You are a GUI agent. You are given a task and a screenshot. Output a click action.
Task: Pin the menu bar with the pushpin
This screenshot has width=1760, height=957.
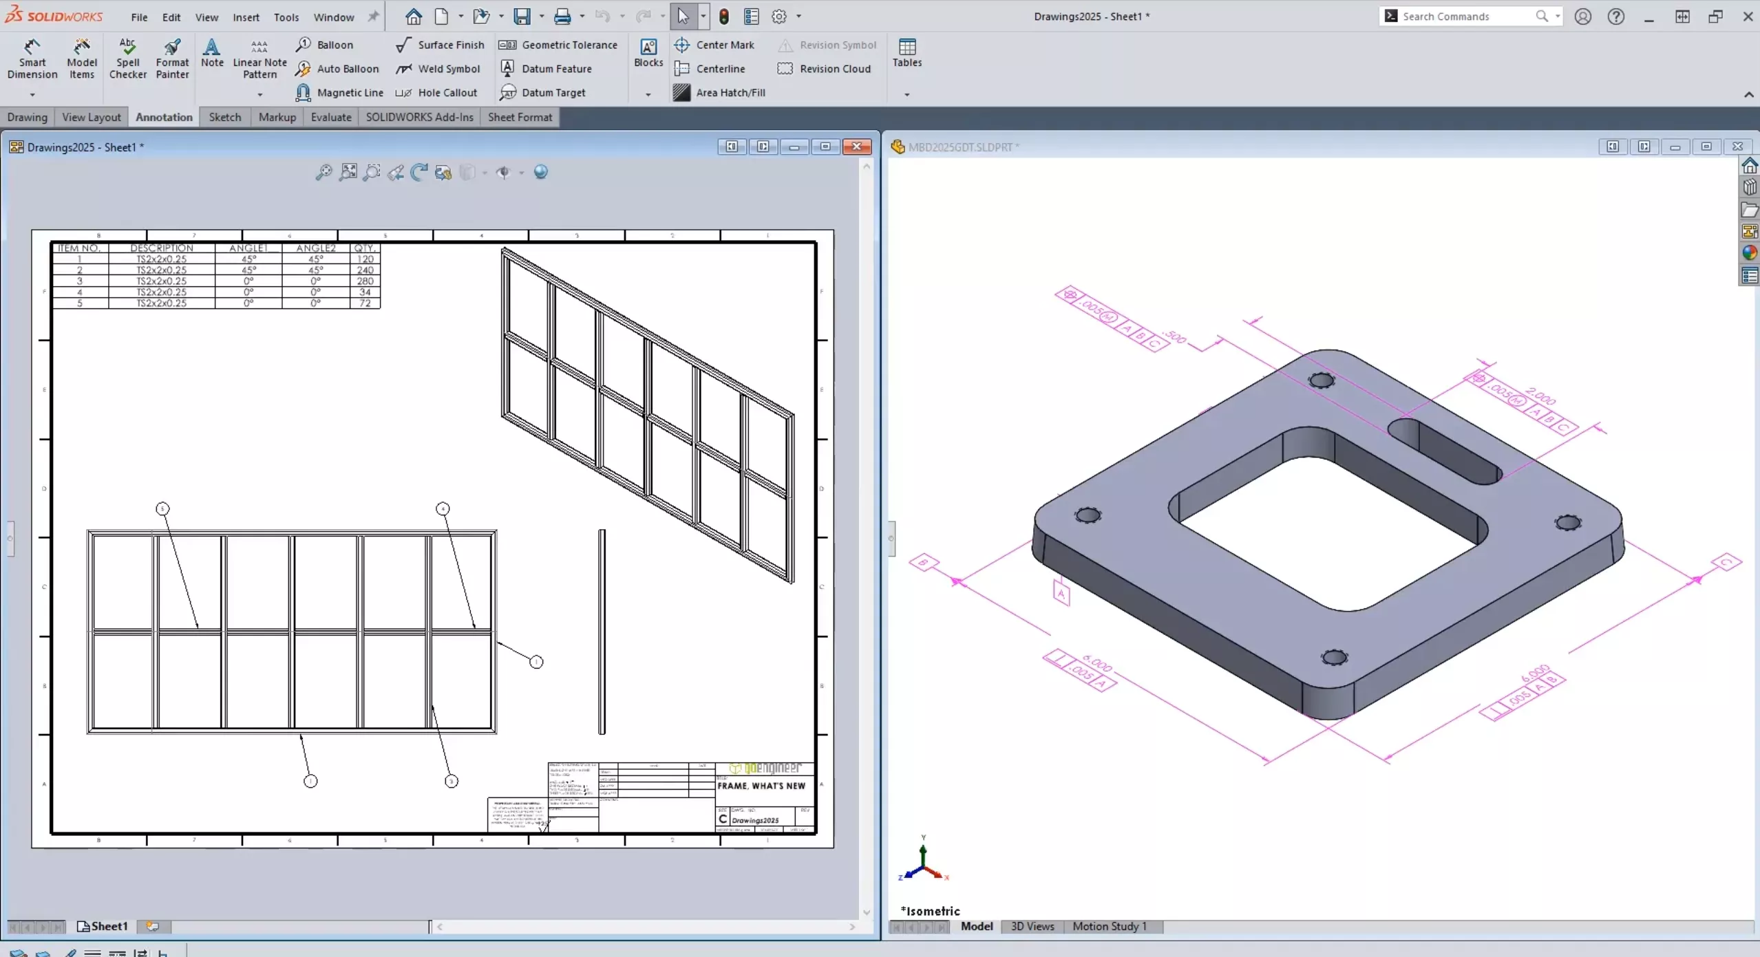pyautogui.click(x=374, y=17)
